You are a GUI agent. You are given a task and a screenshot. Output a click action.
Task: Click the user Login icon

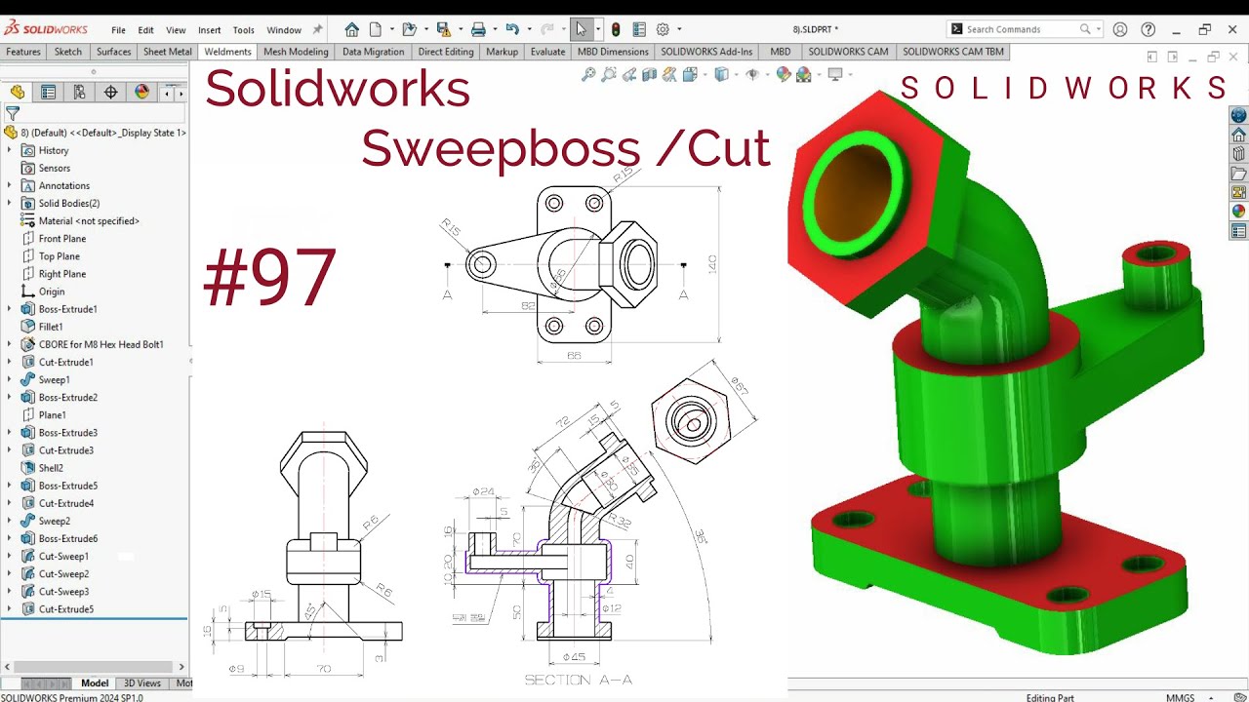point(1120,29)
